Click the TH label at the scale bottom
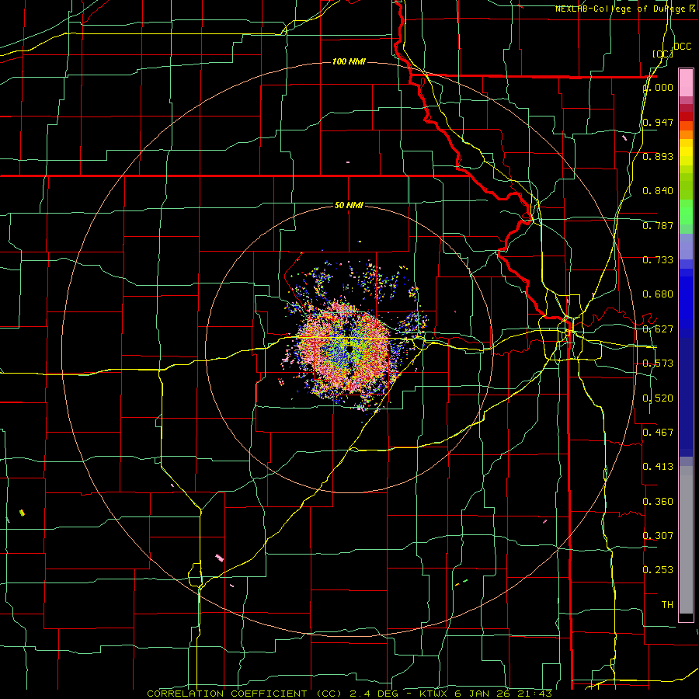The height and width of the screenshot is (699, 699). click(667, 605)
